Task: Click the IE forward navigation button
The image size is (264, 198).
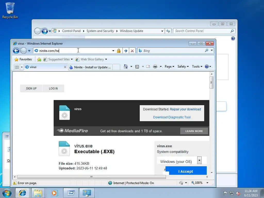Action: [x=23, y=51]
